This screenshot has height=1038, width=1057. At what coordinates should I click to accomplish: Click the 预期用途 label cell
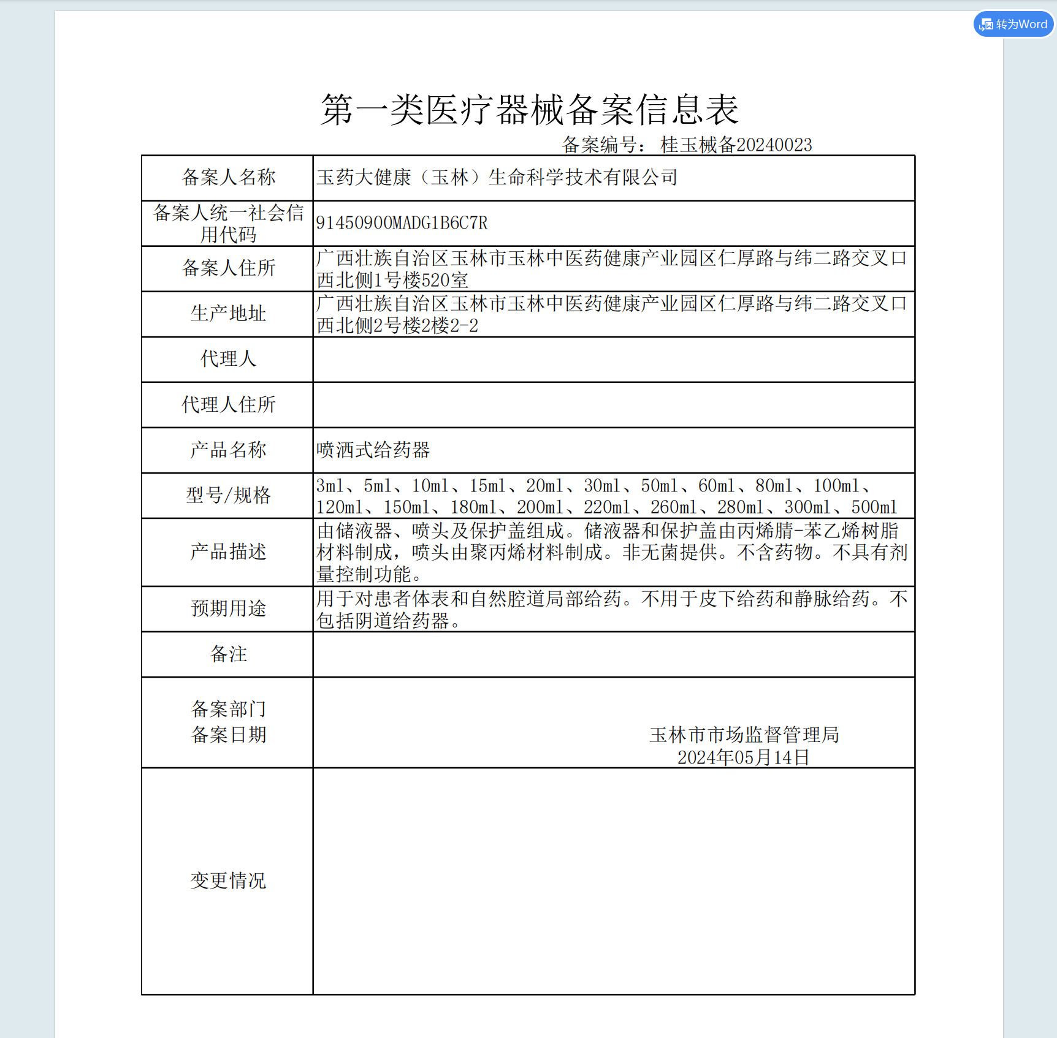coord(227,608)
